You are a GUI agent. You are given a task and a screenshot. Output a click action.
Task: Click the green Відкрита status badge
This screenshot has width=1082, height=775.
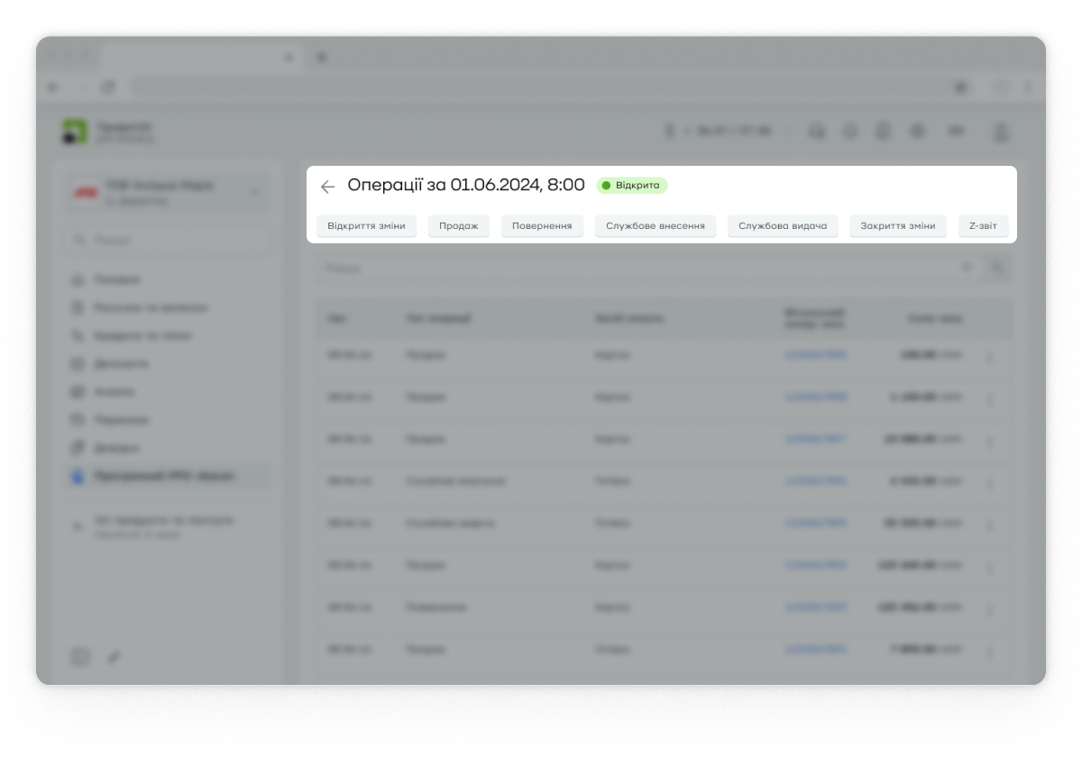tap(631, 186)
